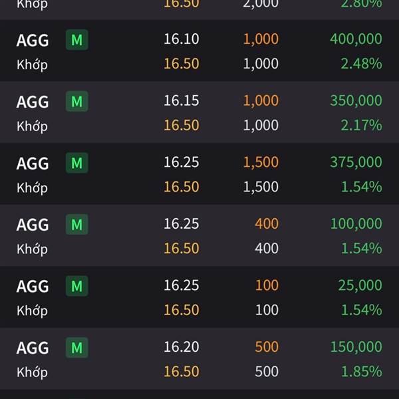The width and height of the screenshot is (399, 399).
Task: Click the 16.10 order price
Action: point(181,39)
